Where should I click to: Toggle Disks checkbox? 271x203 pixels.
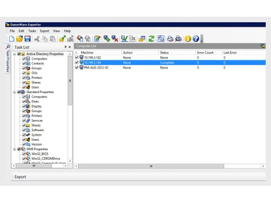24,101
